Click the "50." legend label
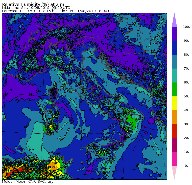Screen dimensions: 192x185 point(186,96)
